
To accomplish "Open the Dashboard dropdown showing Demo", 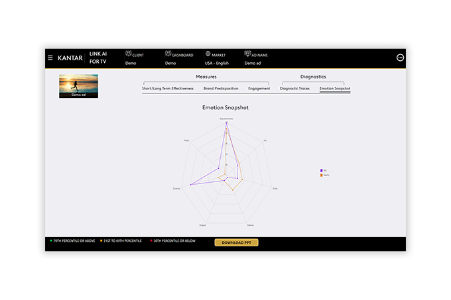I will point(170,63).
